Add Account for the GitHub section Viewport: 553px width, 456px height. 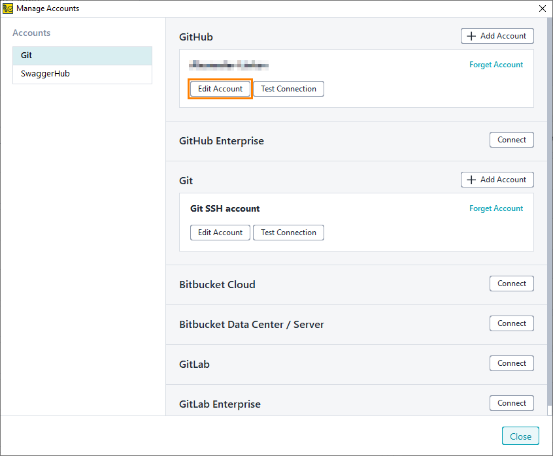click(497, 36)
